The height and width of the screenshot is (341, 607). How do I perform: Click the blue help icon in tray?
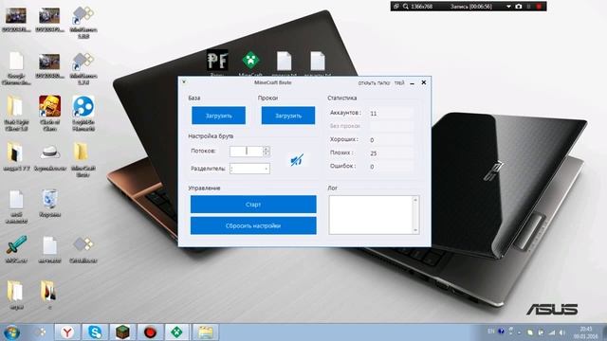point(502,332)
